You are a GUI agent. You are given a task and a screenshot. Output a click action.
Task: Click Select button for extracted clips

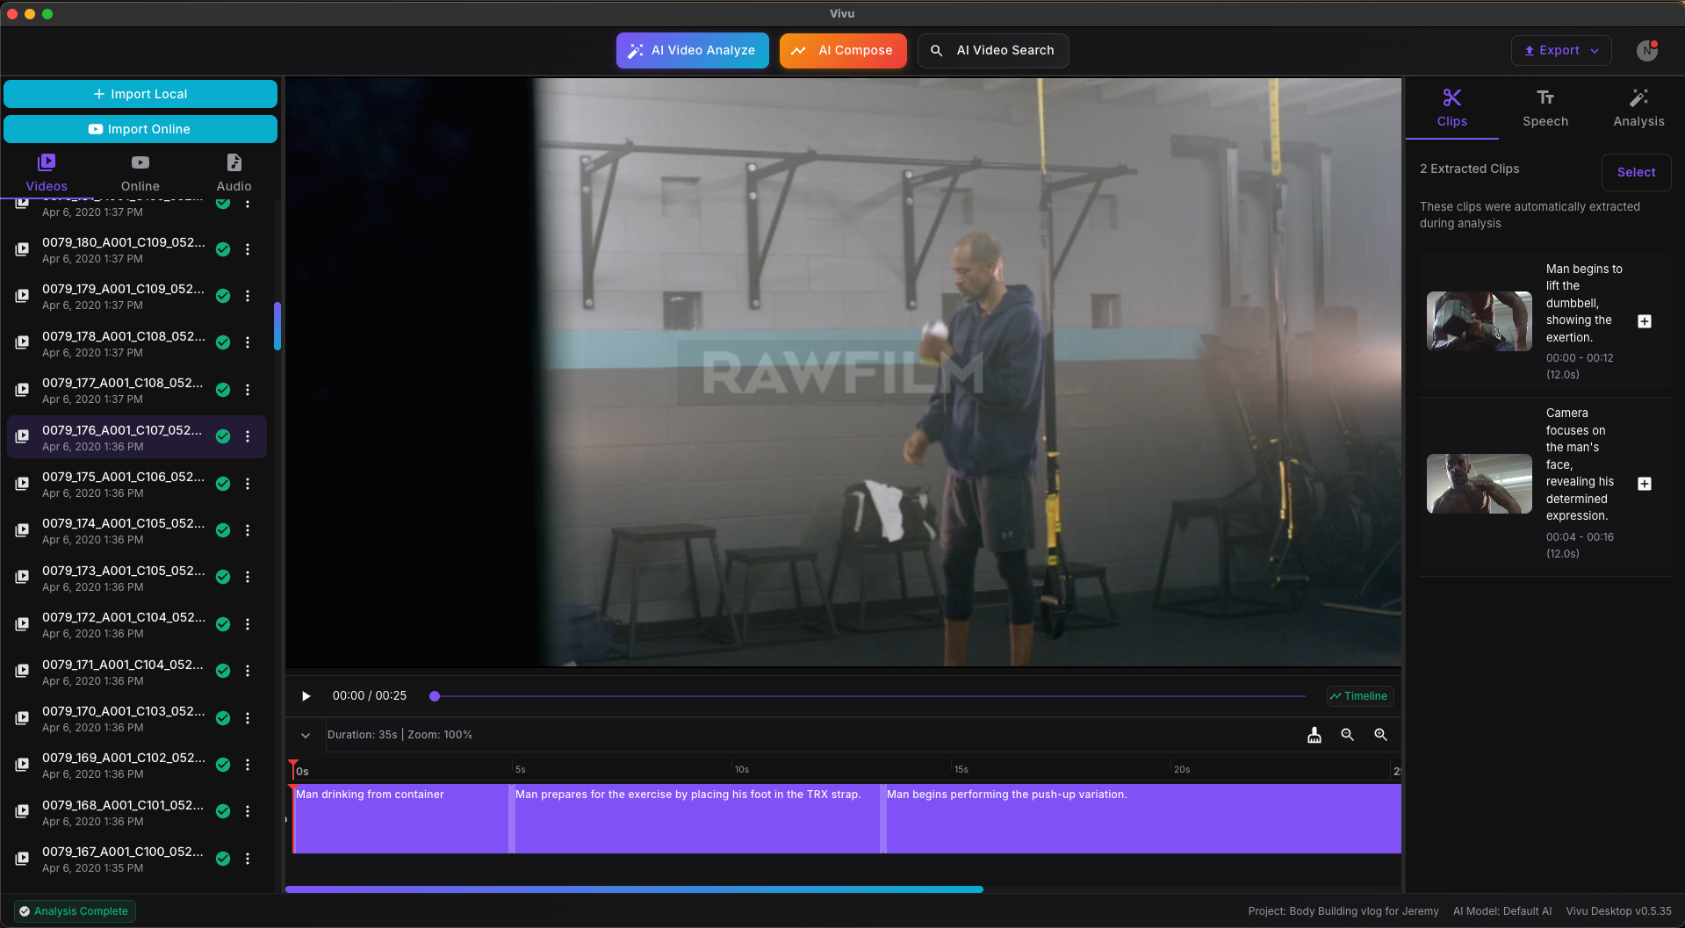click(x=1636, y=172)
